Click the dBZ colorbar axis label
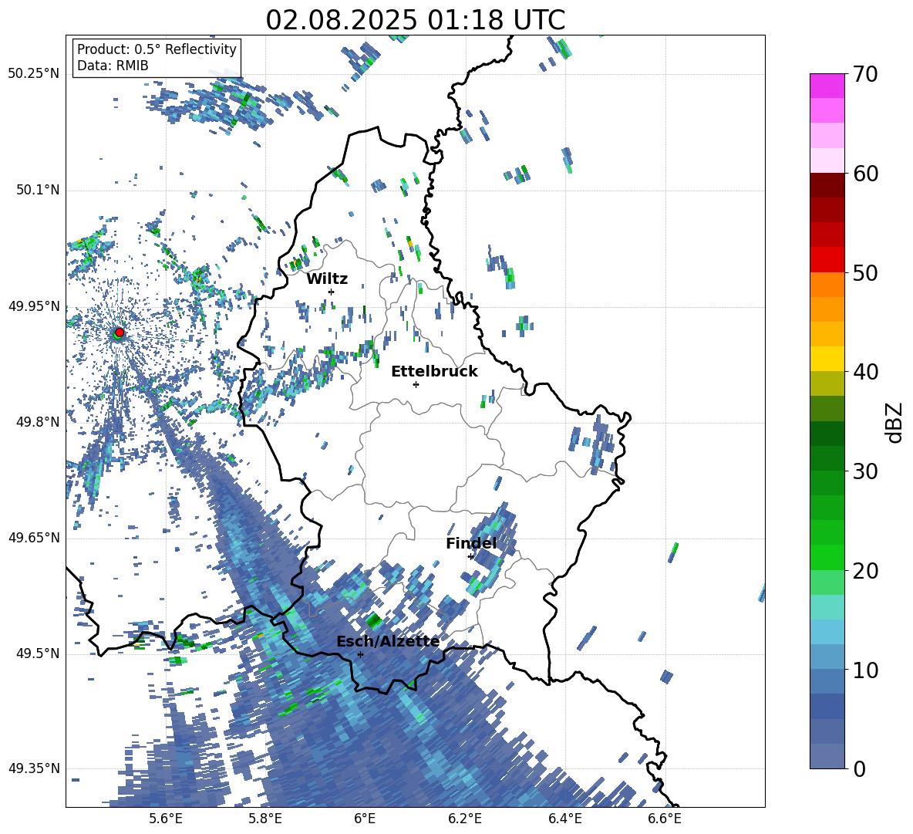 895,422
